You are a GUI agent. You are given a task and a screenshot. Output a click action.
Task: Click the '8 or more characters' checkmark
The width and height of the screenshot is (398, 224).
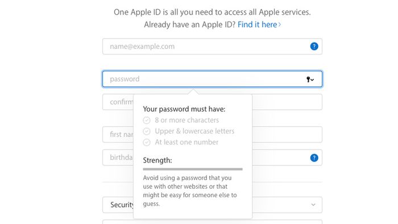147,121
